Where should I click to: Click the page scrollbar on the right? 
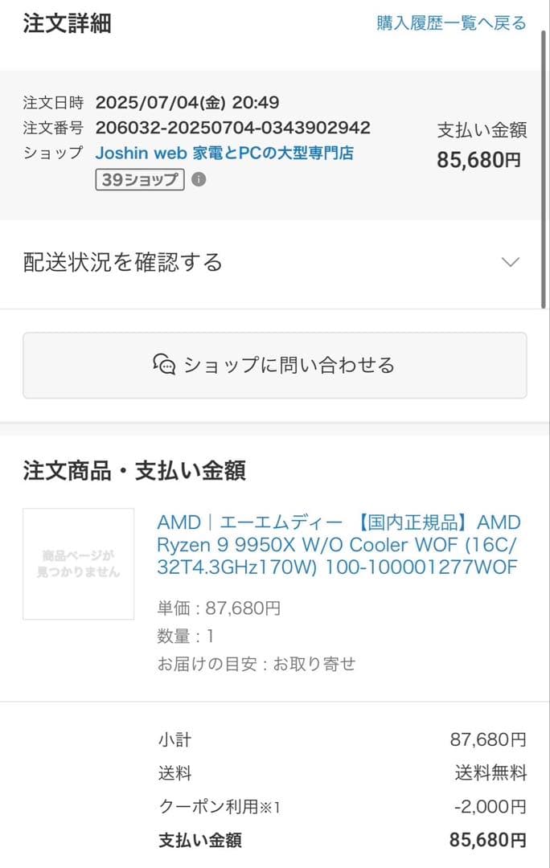click(x=544, y=169)
